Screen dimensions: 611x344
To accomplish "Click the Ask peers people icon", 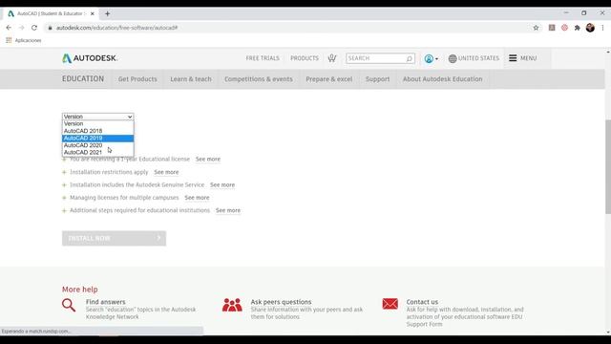I will (x=232, y=305).
